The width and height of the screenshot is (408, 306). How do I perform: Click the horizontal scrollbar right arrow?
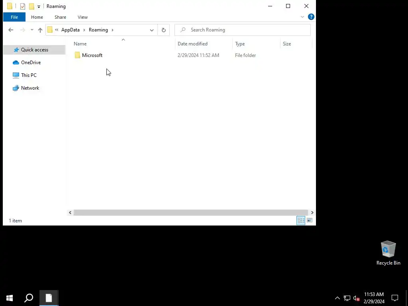click(x=312, y=213)
